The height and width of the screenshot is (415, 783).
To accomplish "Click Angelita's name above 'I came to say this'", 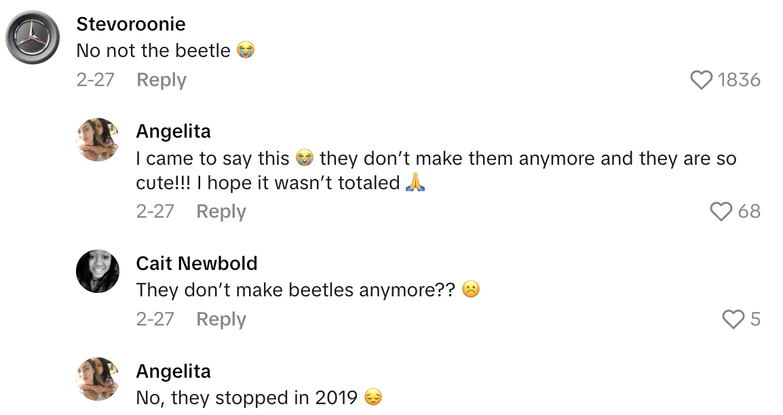I will (173, 131).
